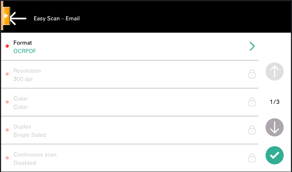292x172 pixels.
Task: Click the lock icon beside Resolution
Action: (x=252, y=74)
